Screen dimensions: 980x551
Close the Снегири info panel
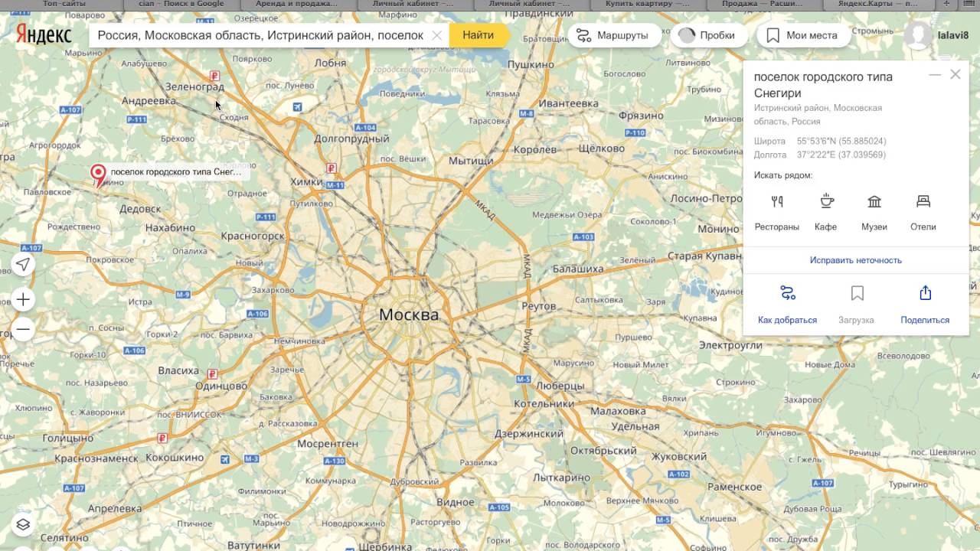pos(955,75)
